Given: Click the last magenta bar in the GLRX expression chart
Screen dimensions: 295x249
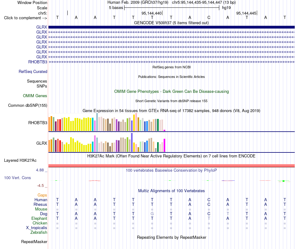Looking at the screenshot, I should [x=165, y=145].
